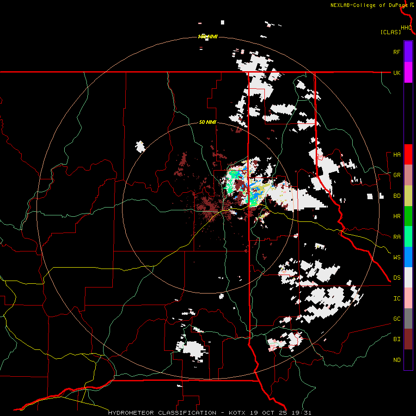Click the [CLAS] legend header text

391,32
